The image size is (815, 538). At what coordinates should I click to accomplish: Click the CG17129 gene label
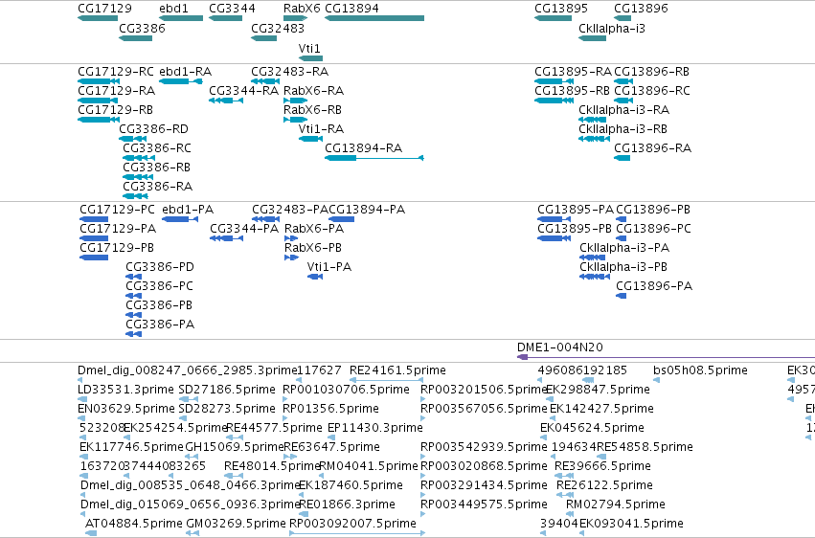coord(104,9)
